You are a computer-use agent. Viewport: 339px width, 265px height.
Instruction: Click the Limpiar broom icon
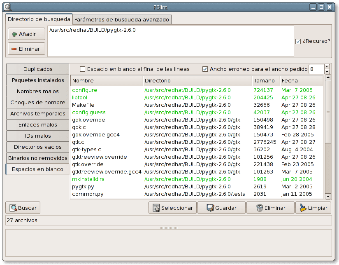[303, 208]
